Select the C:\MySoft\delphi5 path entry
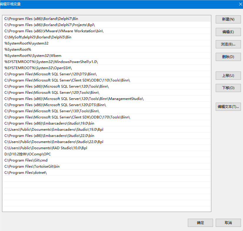 (x=107, y=37)
